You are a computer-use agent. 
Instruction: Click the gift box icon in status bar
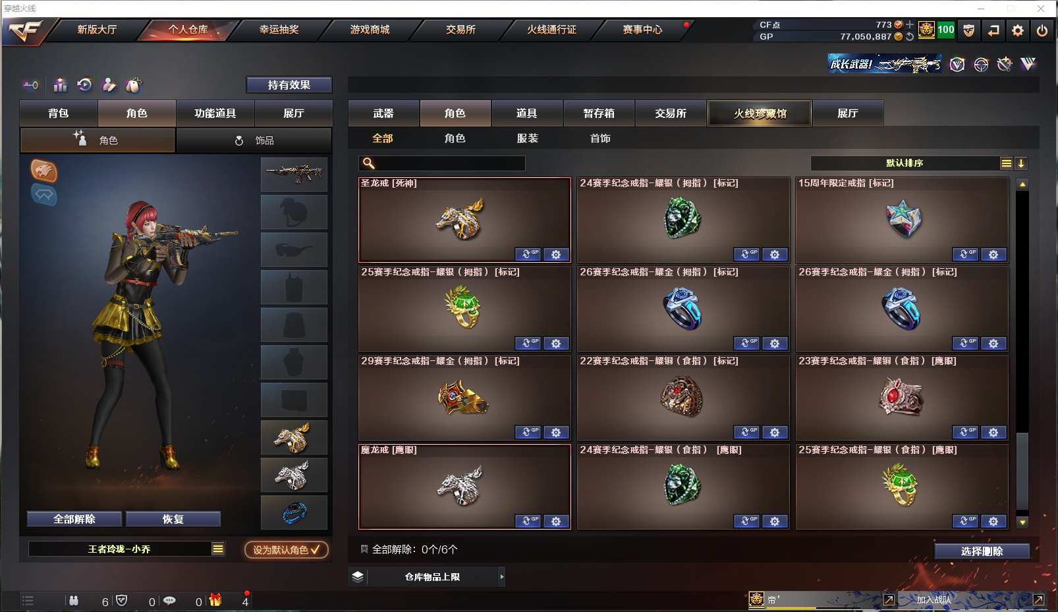tap(215, 599)
